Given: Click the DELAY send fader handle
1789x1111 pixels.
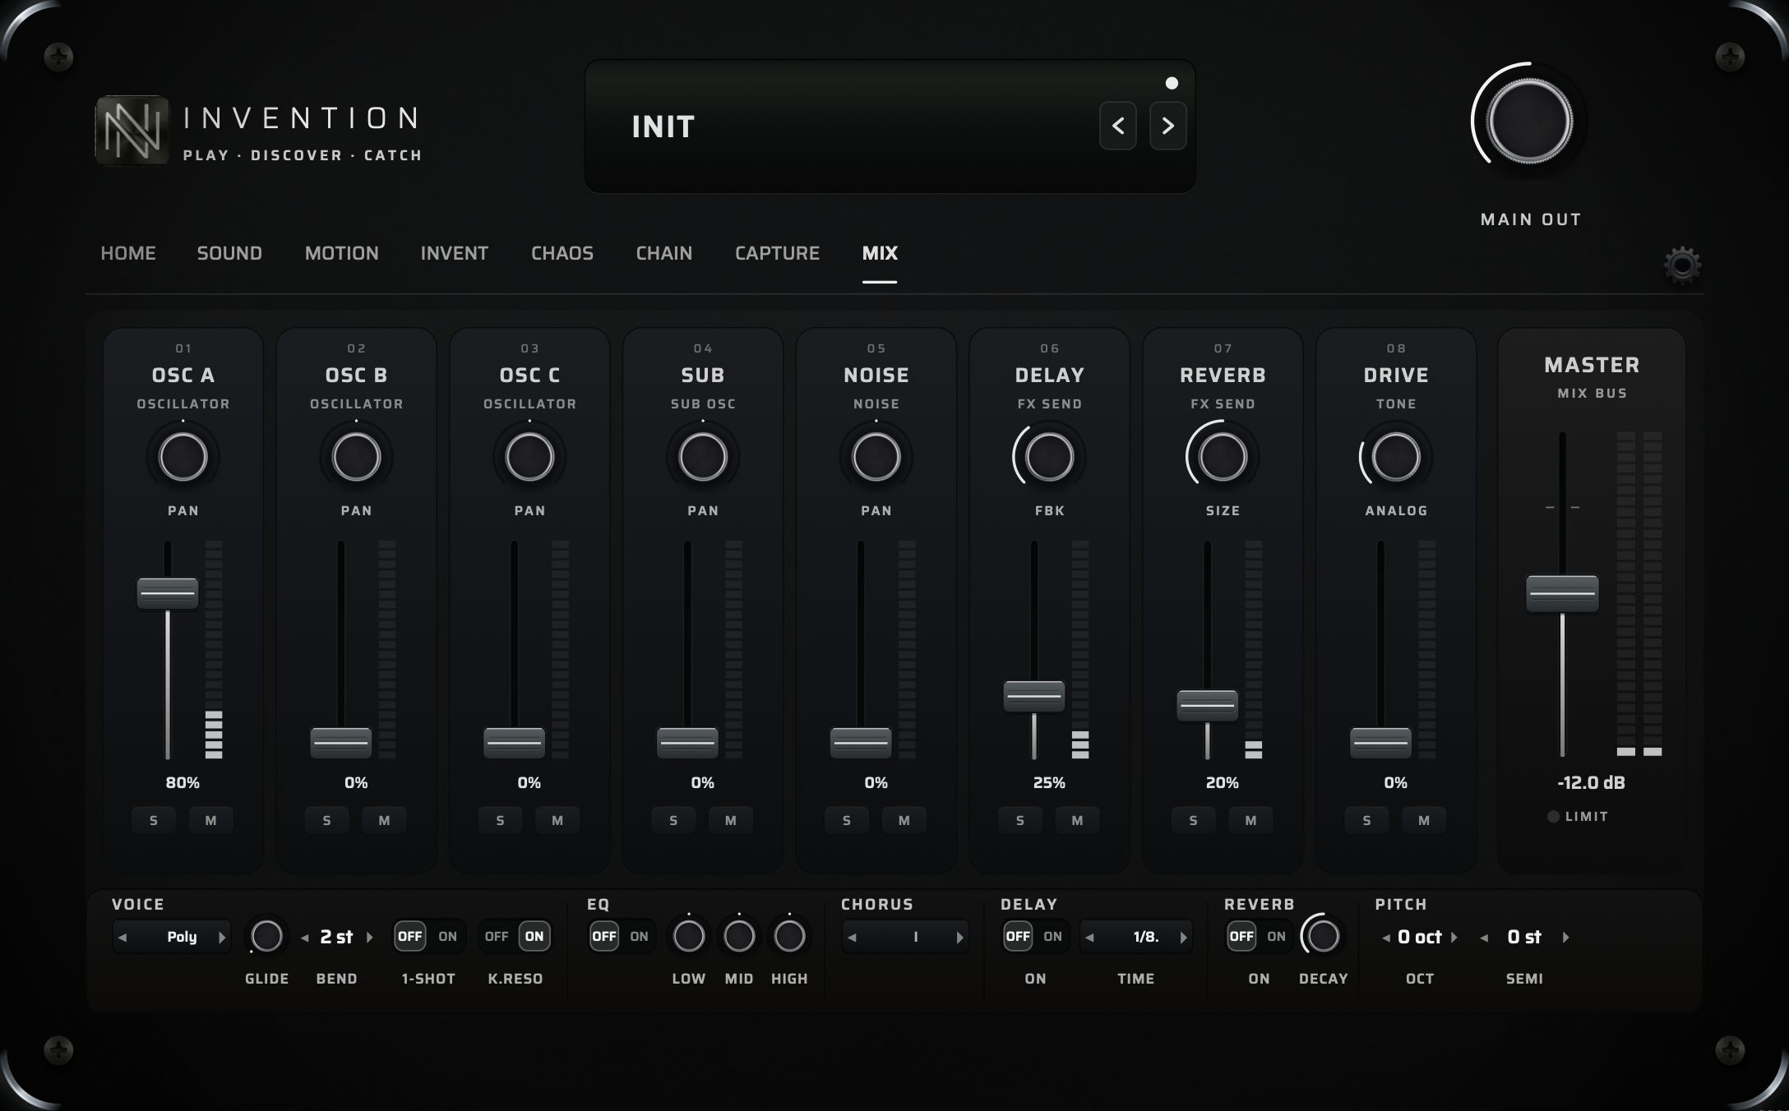Looking at the screenshot, I should tap(1034, 696).
